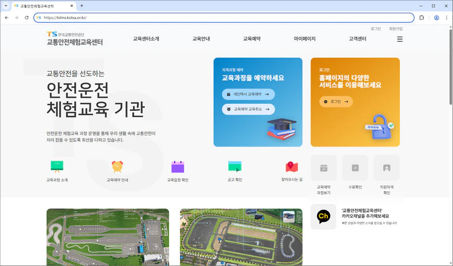Open the browser extensions puzzle icon
453x266 pixels.
click(422, 17)
